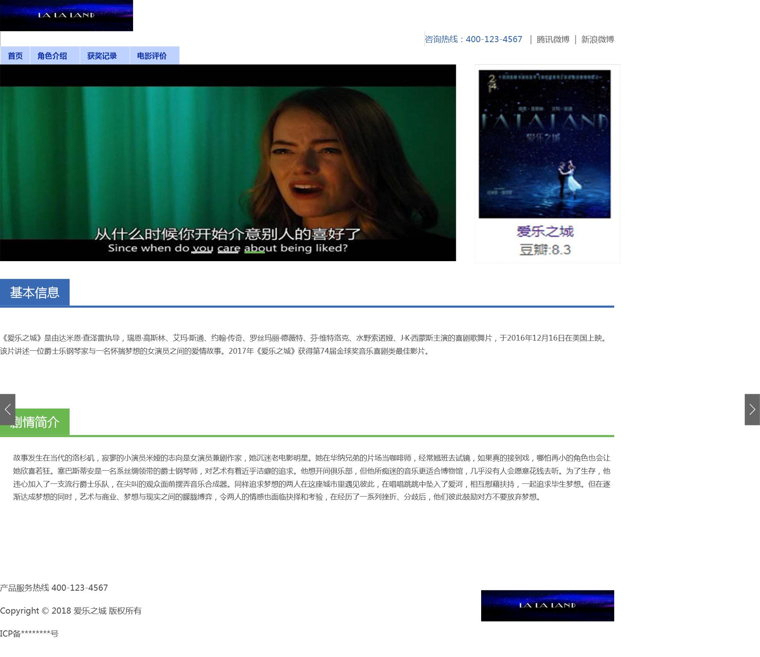Click the previous slide left arrow

7,409
